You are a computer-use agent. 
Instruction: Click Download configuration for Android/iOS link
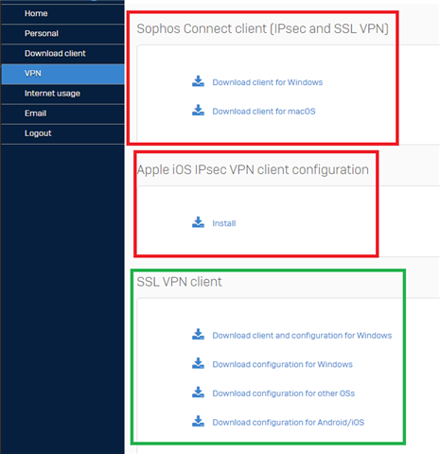tap(289, 423)
